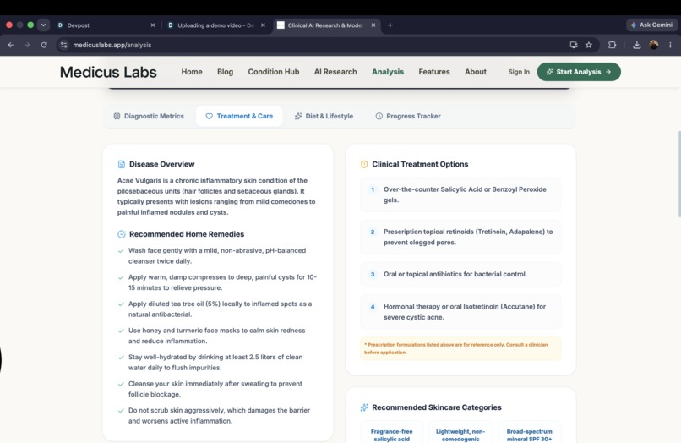Open site information icon in address bar
Image resolution: width=681 pixels, height=443 pixels.
(x=64, y=45)
